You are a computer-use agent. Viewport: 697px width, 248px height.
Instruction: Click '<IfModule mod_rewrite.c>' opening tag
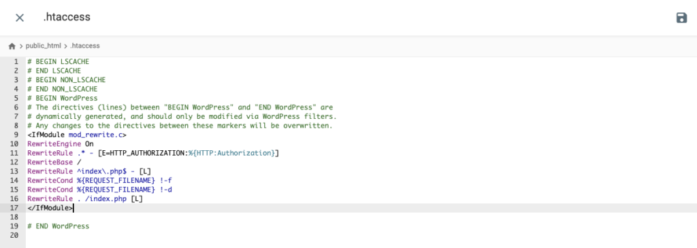[77, 135]
